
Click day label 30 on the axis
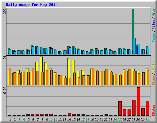(143, 120)
